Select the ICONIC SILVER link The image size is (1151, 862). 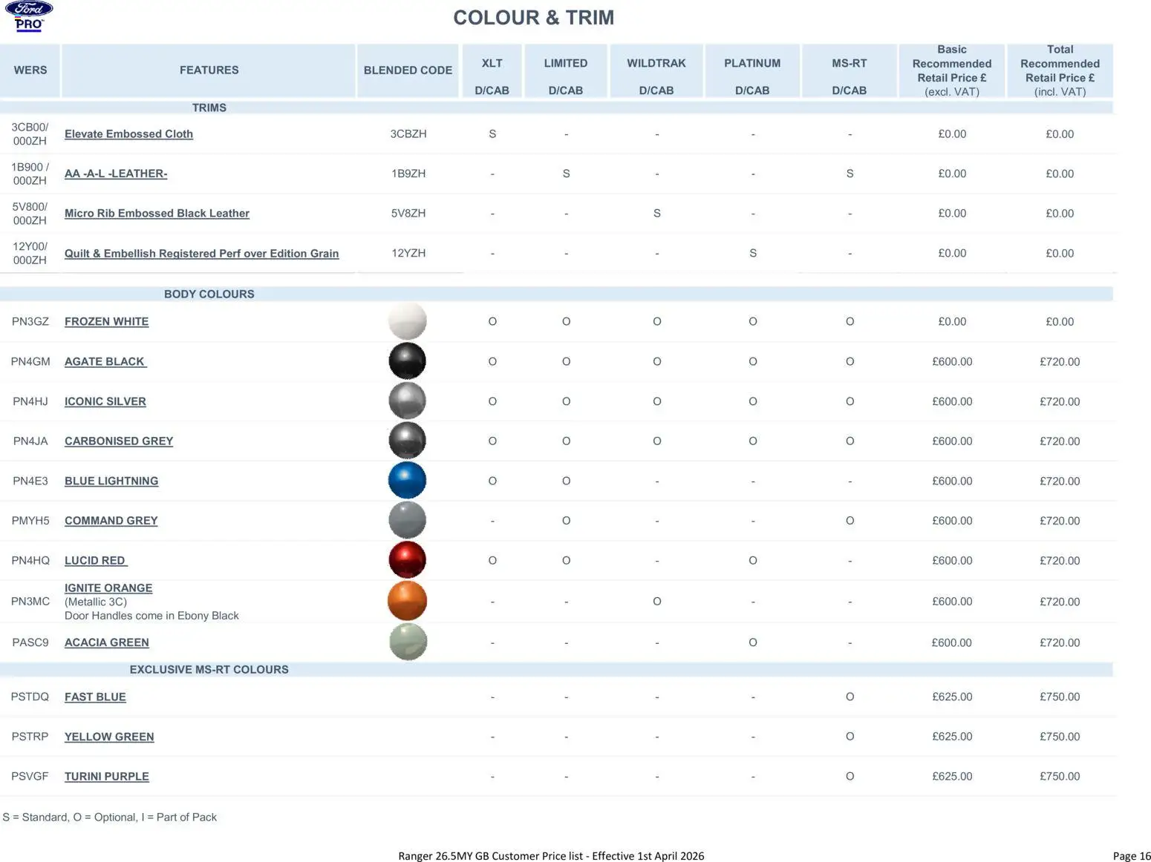[105, 401]
